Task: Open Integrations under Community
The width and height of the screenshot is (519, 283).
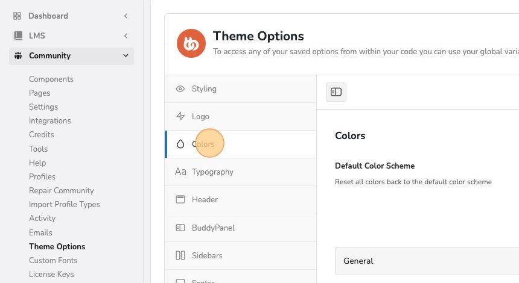Action: 49,121
